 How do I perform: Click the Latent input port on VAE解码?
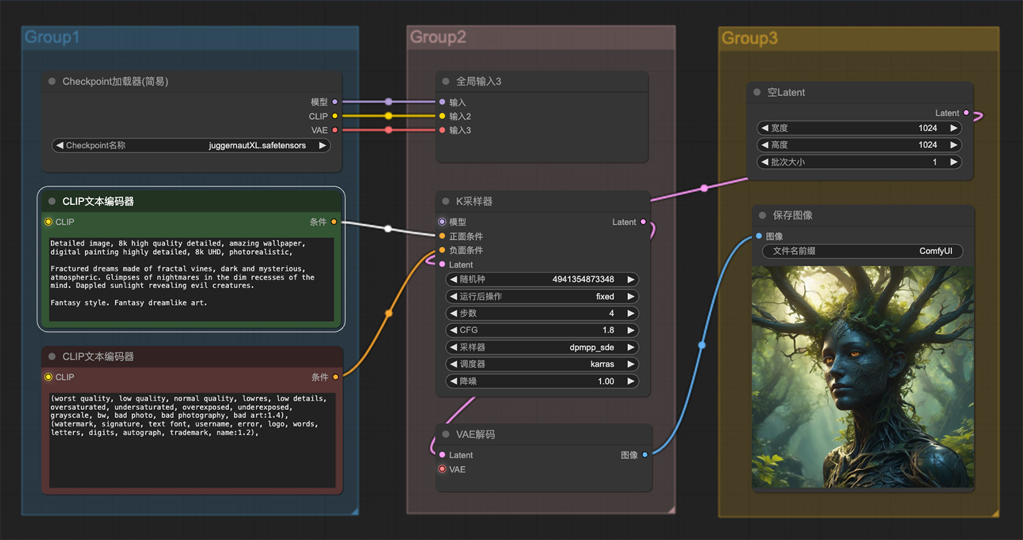pyautogui.click(x=442, y=455)
